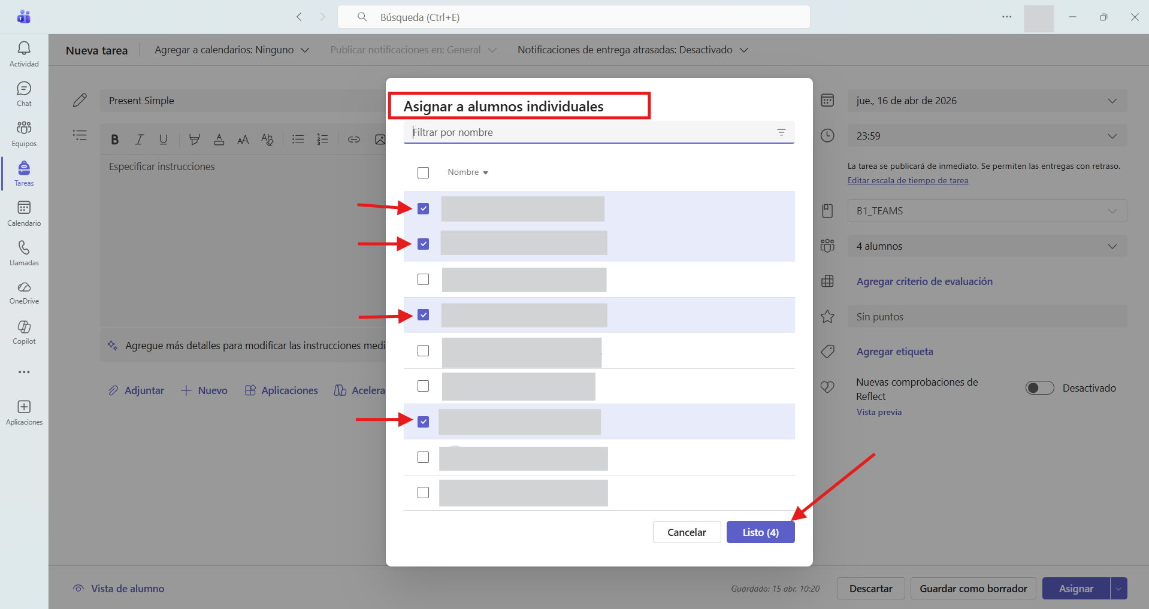Viewport: 1149px width, 609px height.
Task: Open the font color tool
Action: point(219,140)
